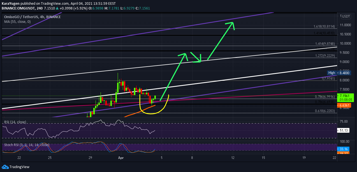
Task: Click the 1.414(10.4510) Fibonacci label
Action: (x=324, y=33)
